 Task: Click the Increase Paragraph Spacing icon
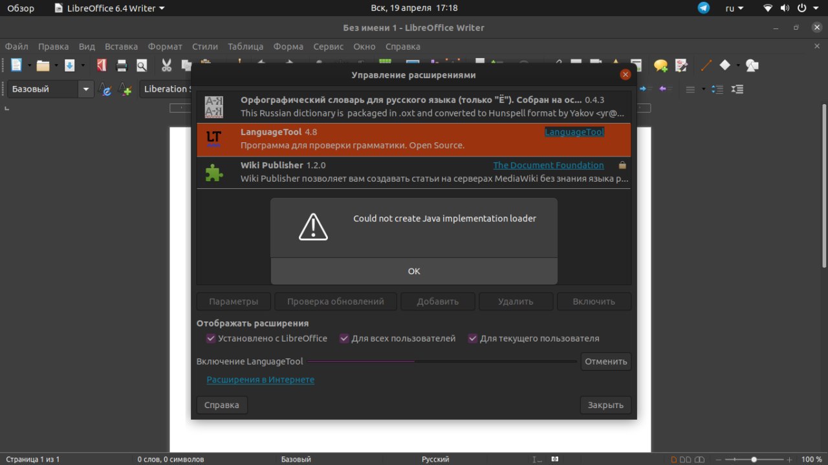717,89
